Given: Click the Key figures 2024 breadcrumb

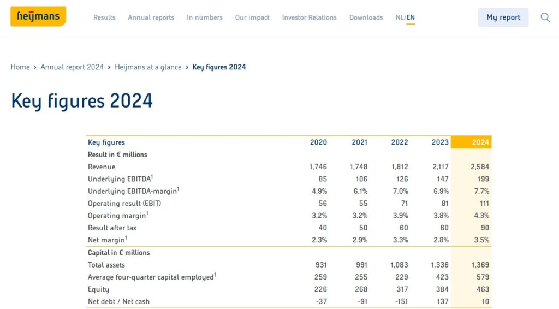Looking at the screenshot, I should tap(219, 67).
